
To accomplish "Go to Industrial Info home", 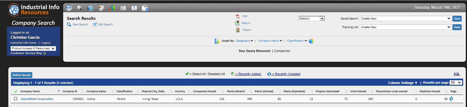I will pos(23,43).
